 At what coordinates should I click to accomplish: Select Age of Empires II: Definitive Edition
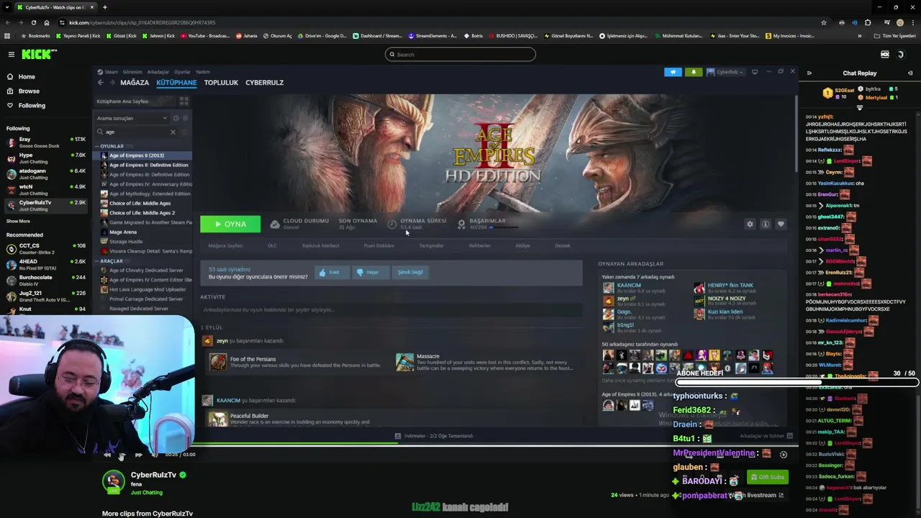click(x=144, y=165)
